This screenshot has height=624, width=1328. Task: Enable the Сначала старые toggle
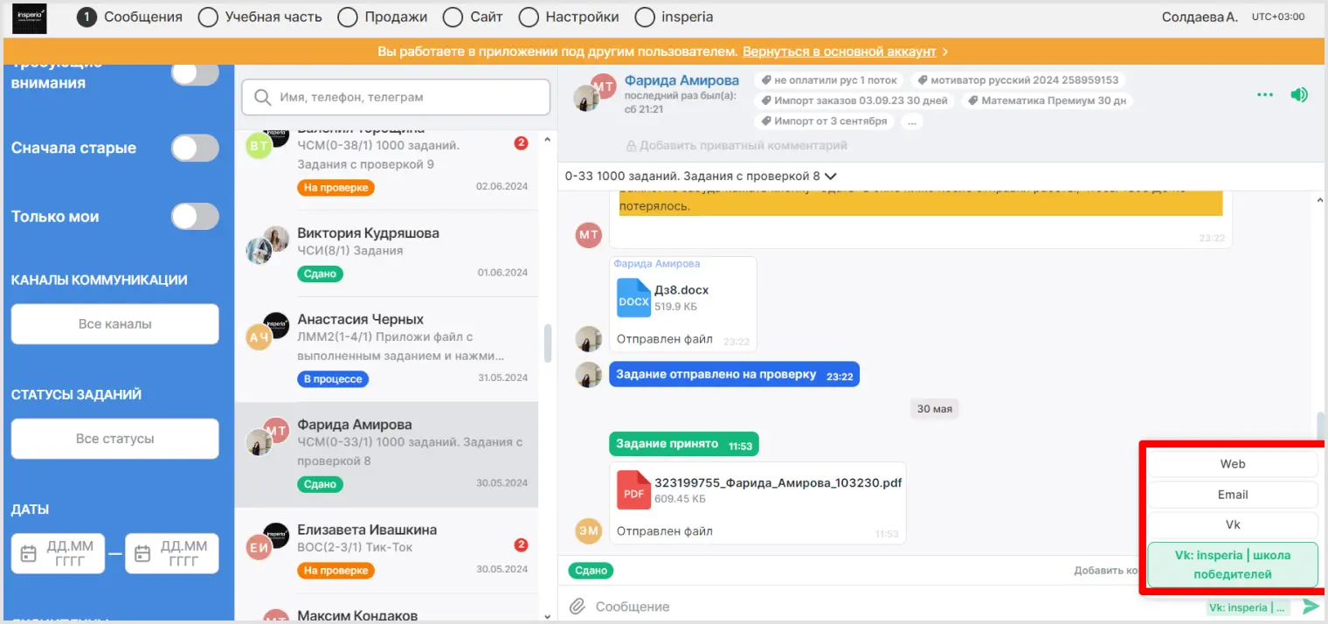coord(195,148)
